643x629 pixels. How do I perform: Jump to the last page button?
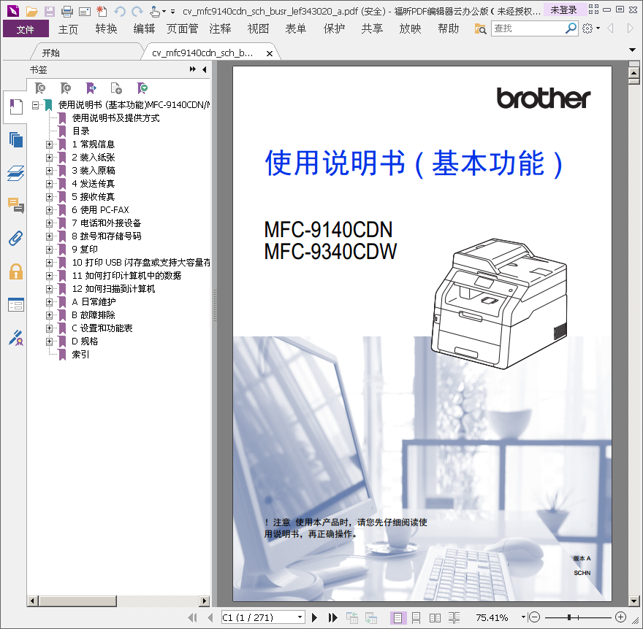[333, 617]
